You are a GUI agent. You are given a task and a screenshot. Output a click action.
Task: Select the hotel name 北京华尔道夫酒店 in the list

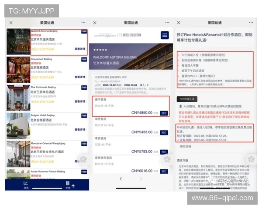coord(43,40)
